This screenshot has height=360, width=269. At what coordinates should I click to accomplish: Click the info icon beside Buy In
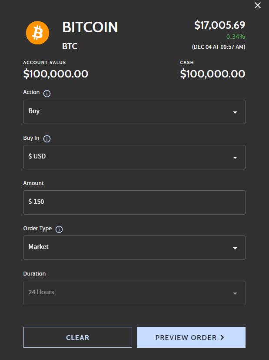click(x=47, y=139)
